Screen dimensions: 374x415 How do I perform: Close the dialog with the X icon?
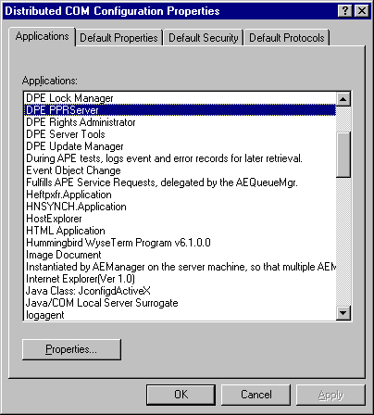361,11
